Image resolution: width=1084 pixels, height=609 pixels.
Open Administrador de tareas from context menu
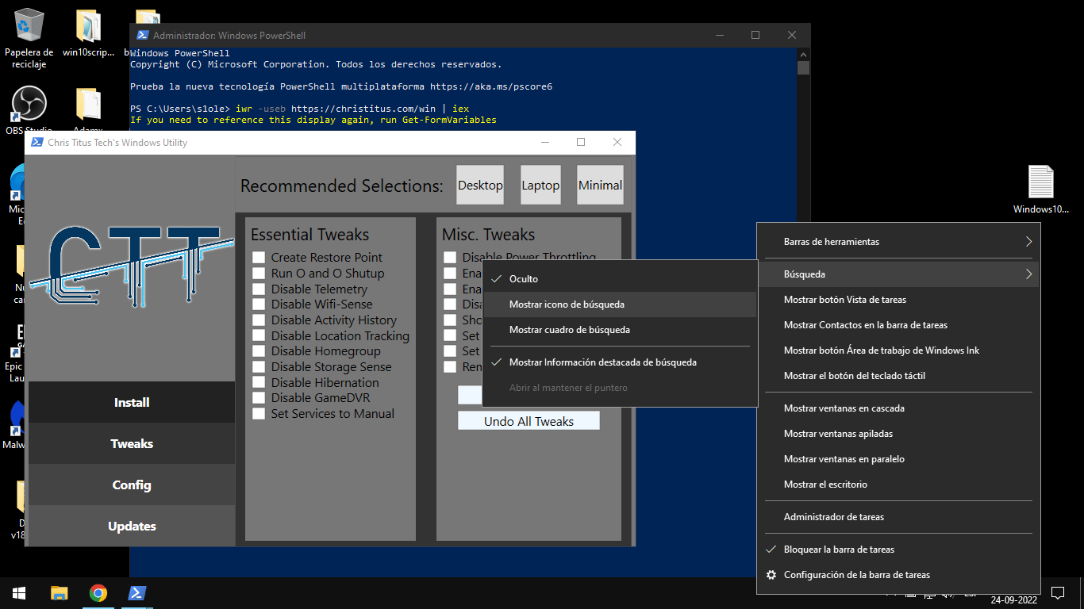pyautogui.click(x=898, y=517)
